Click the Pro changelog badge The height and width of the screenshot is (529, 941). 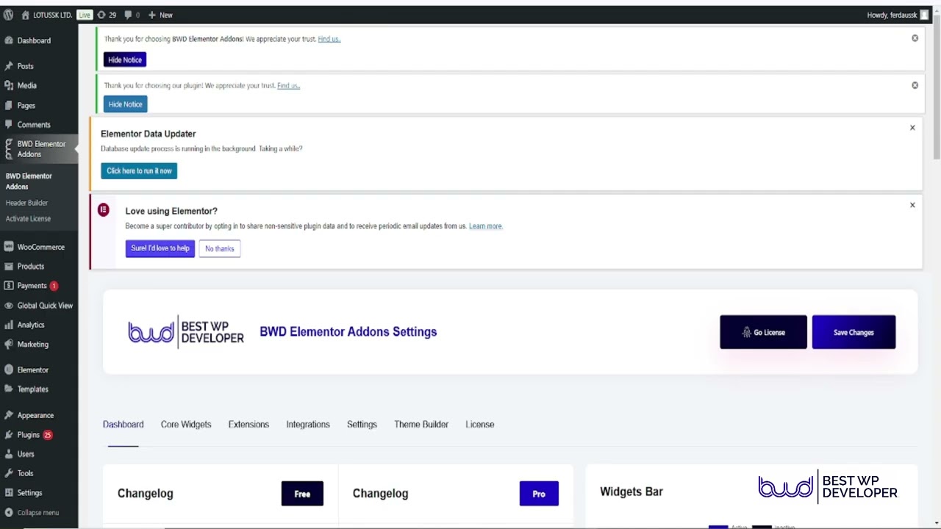[539, 494]
